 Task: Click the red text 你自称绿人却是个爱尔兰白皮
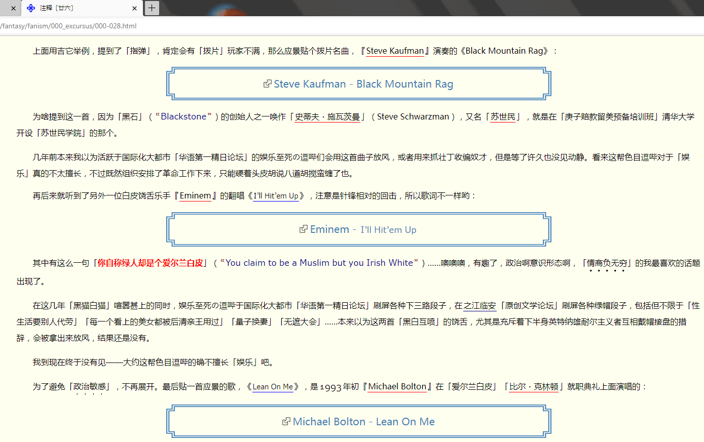(150, 263)
